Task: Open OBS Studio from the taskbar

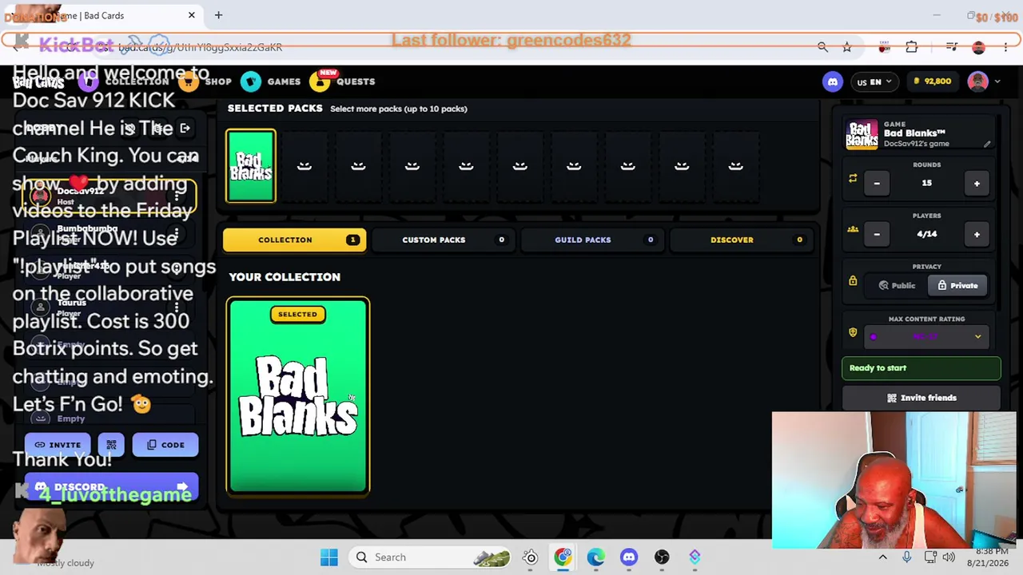Action: [662, 557]
